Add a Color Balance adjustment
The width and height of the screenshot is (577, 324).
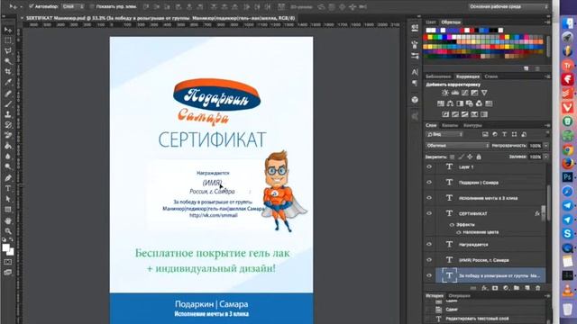[x=450, y=103]
